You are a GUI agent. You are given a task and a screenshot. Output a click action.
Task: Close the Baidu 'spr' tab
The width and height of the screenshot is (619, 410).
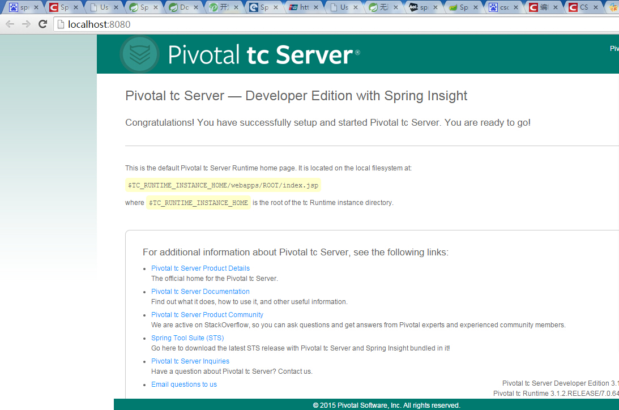pyautogui.click(x=36, y=7)
